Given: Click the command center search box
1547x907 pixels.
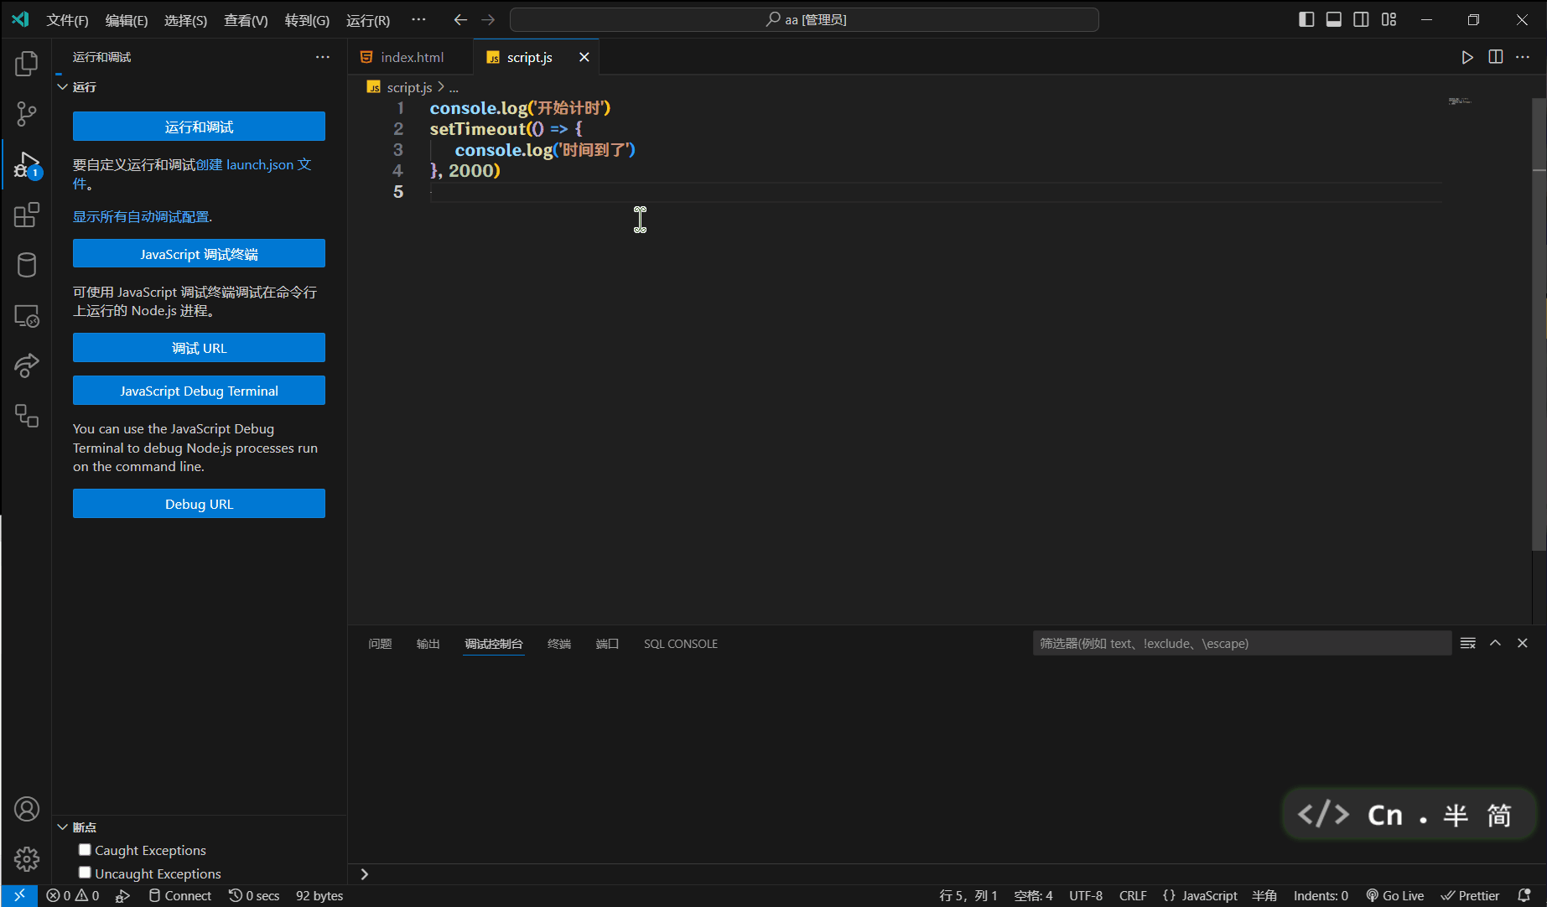Looking at the screenshot, I should 804,19.
